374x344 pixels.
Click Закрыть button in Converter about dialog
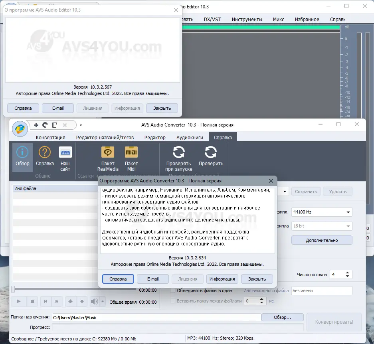[x=257, y=279]
